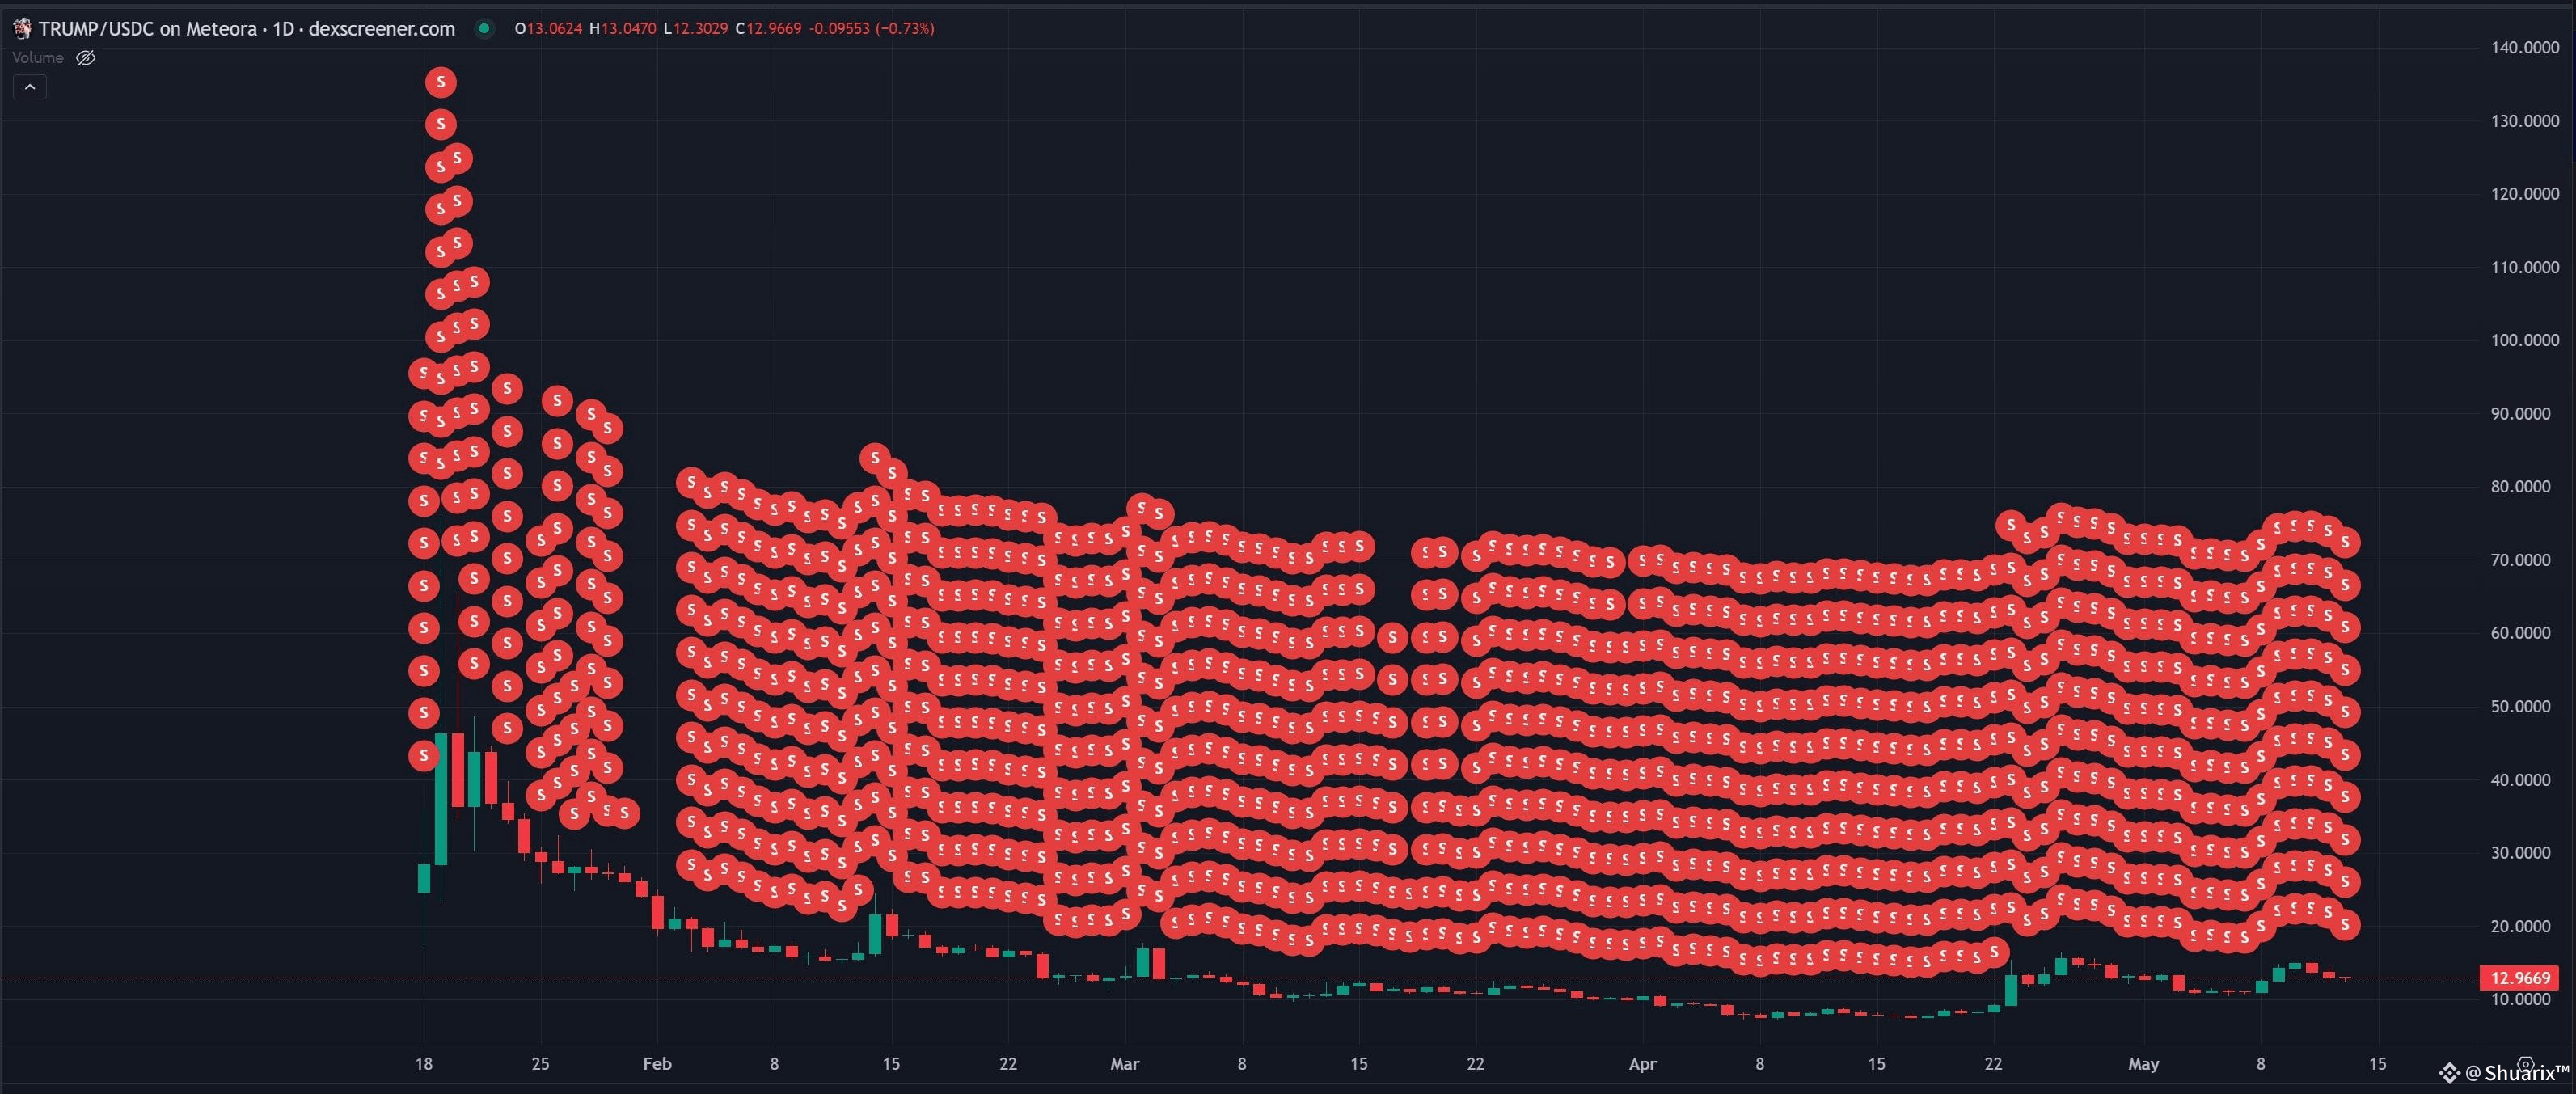This screenshot has height=1094, width=2576.
Task: Click the TRUMP token logo icon
Action: coord(22,29)
